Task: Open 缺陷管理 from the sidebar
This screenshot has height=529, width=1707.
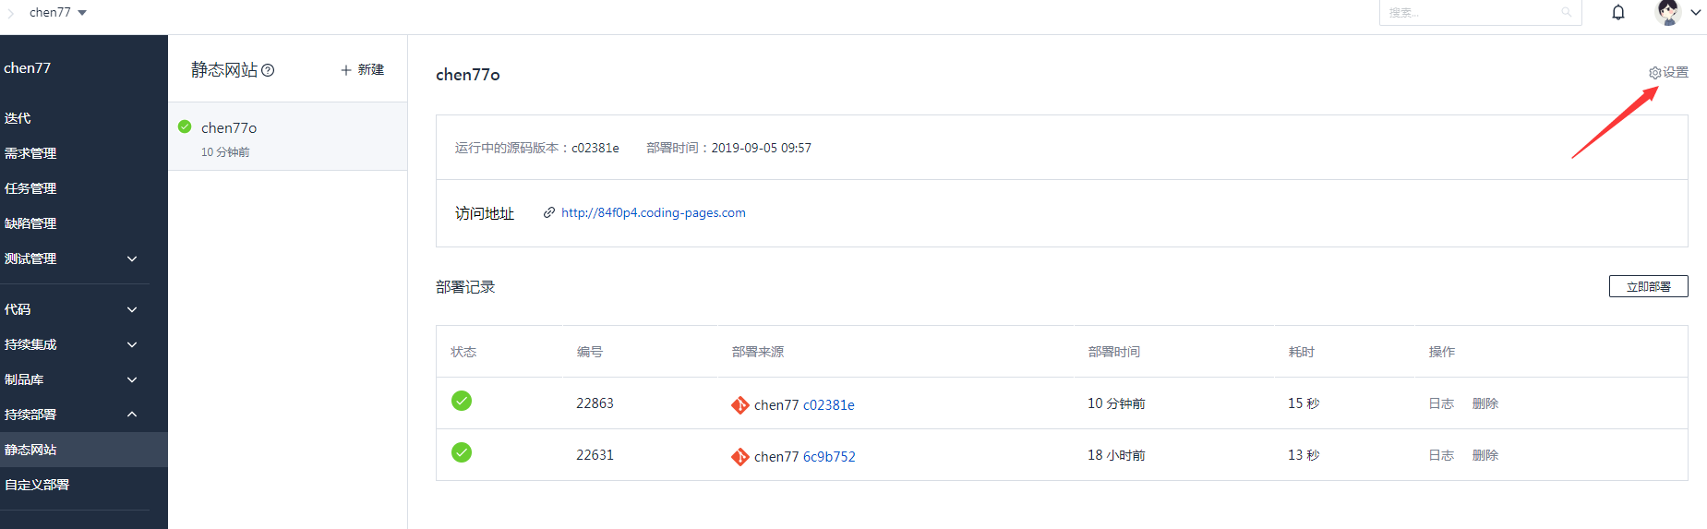Action: tap(30, 223)
